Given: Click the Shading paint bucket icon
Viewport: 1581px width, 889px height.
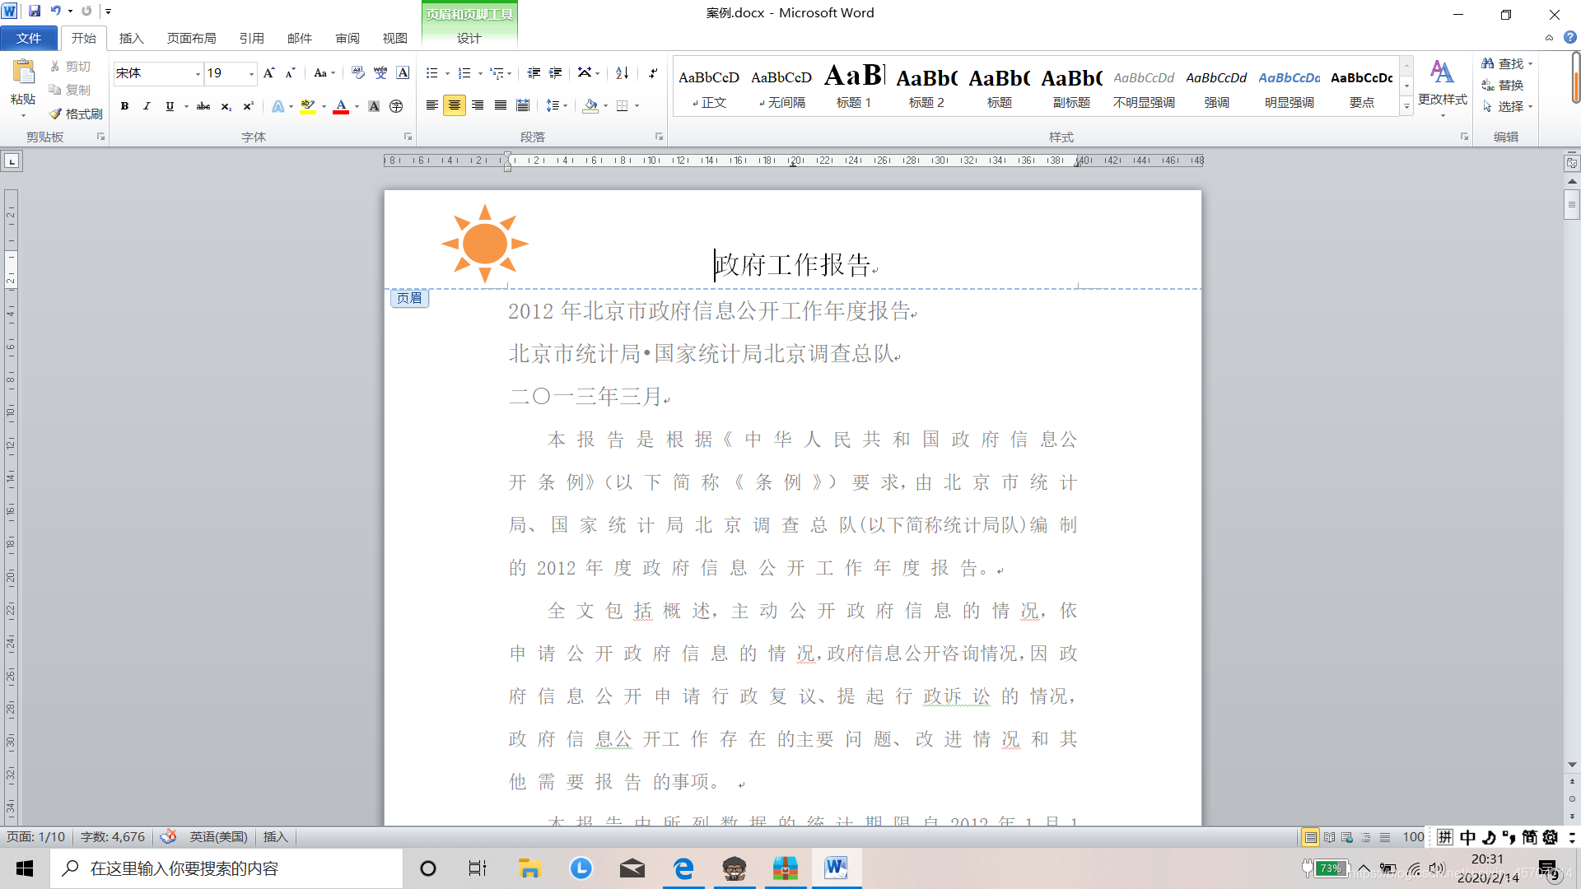Looking at the screenshot, I should click(590, 105).
